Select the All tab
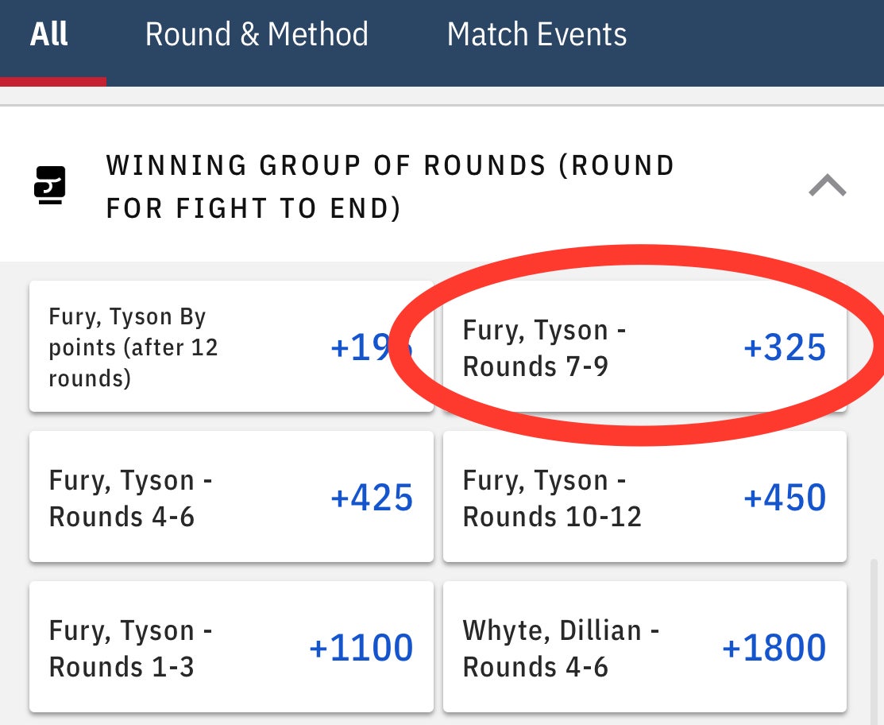Image resolution: width=884 pixels, height=725 pixels. tap(49, 35)
